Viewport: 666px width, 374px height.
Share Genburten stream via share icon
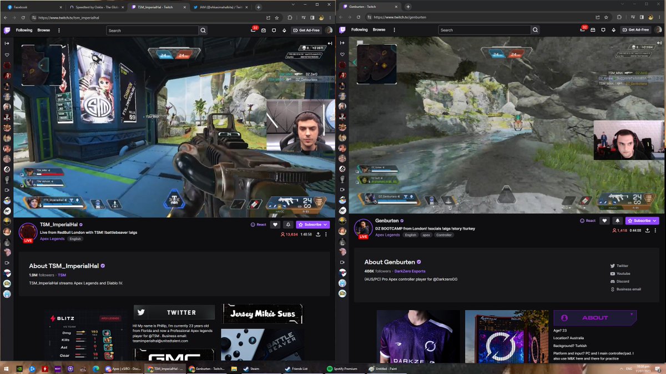tap(647, 230)
